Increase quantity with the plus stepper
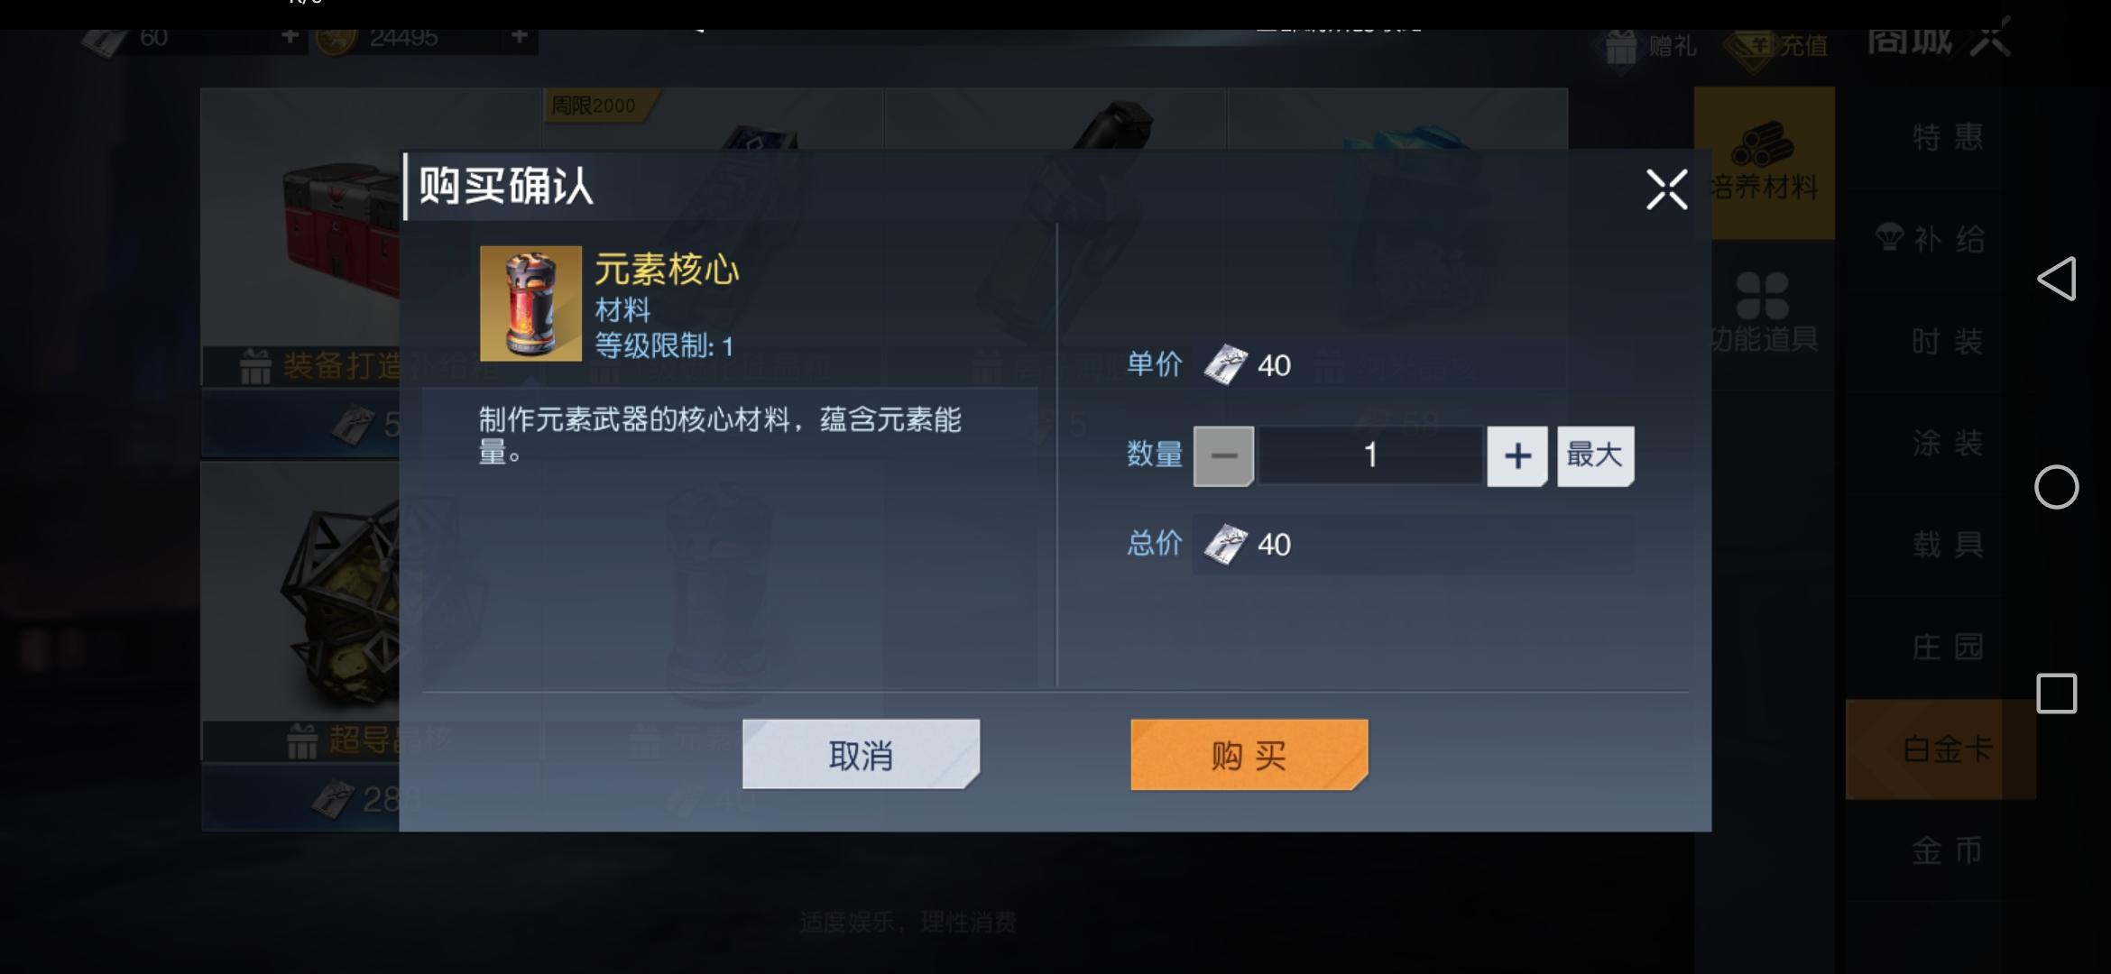2111x974 pixels. tap(1517, 456)
